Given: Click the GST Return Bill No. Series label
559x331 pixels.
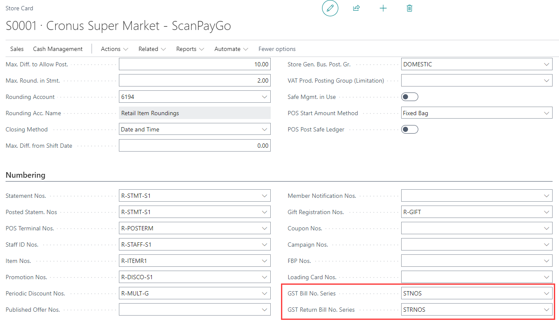Looking at the screenshot, I should pos(321,310).
